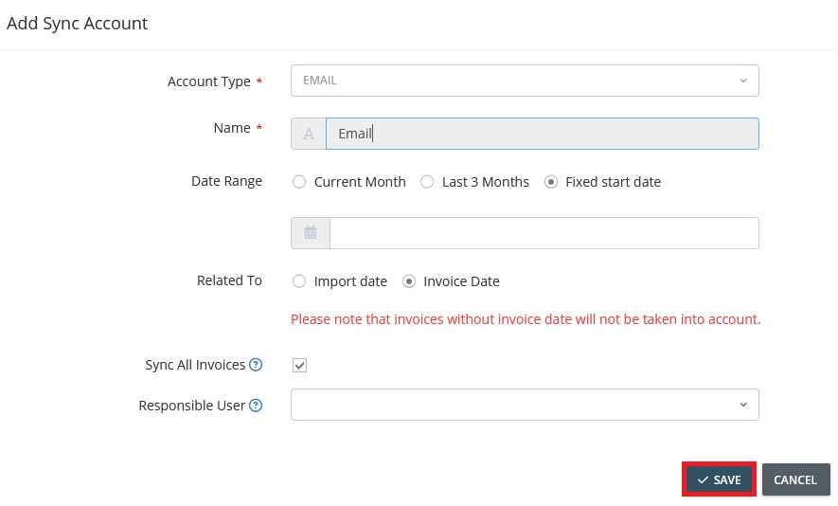838x506 pixels.
Task: Click the Account Type label
Action: 209,81
